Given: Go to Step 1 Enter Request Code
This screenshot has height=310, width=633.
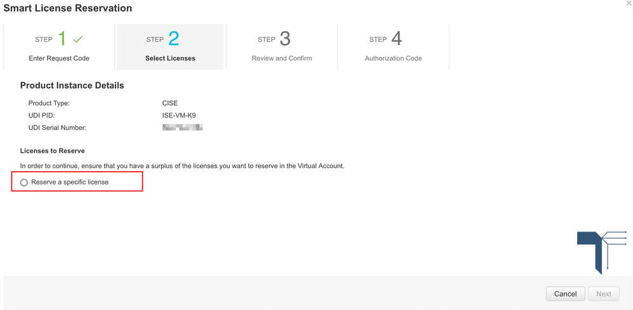Looking at the screenshot, I should point(59,47).
